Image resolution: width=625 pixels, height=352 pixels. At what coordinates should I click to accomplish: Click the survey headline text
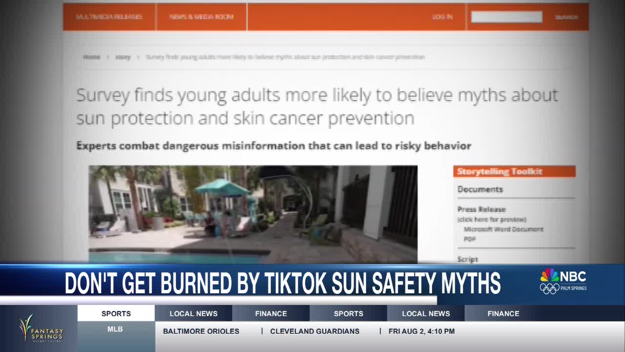click(317, 106)
